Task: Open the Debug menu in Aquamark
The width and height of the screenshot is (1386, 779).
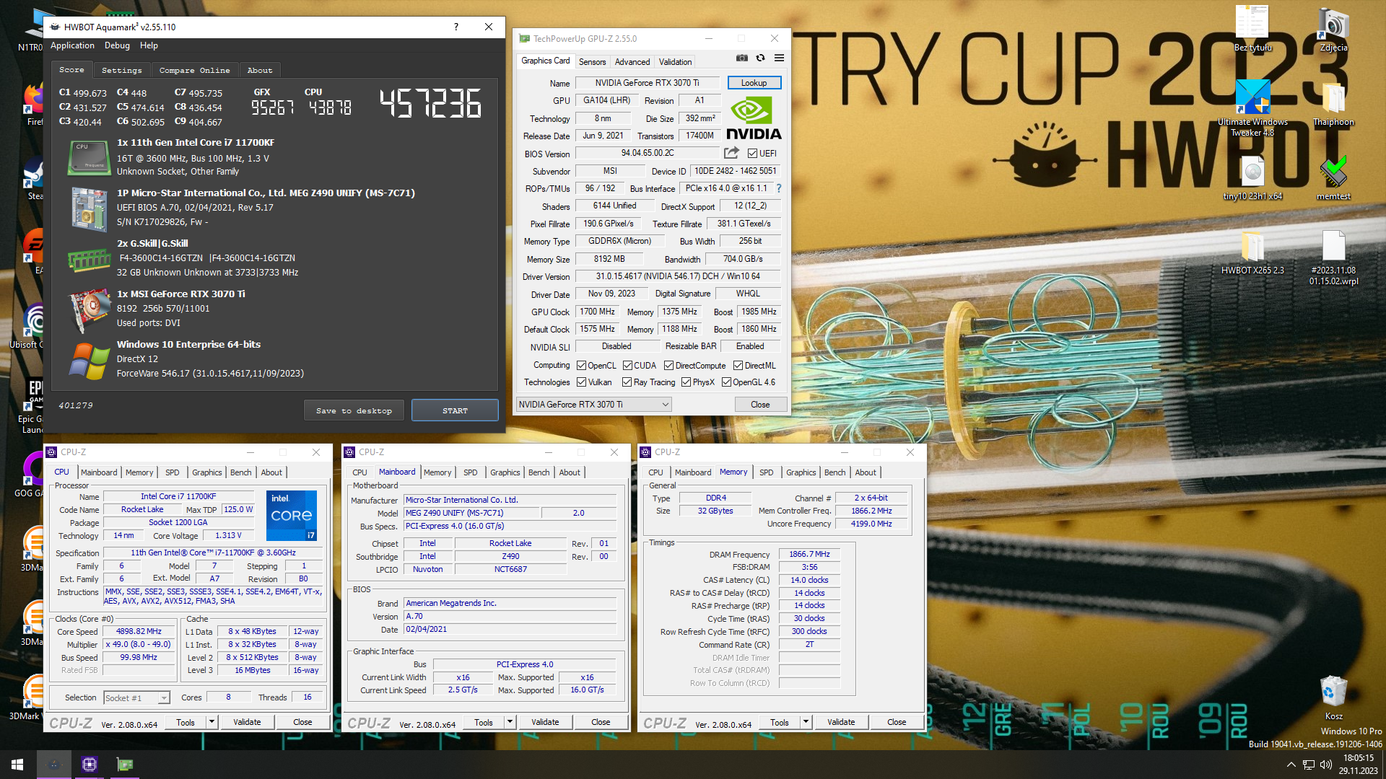Action: tap(117, 45)
